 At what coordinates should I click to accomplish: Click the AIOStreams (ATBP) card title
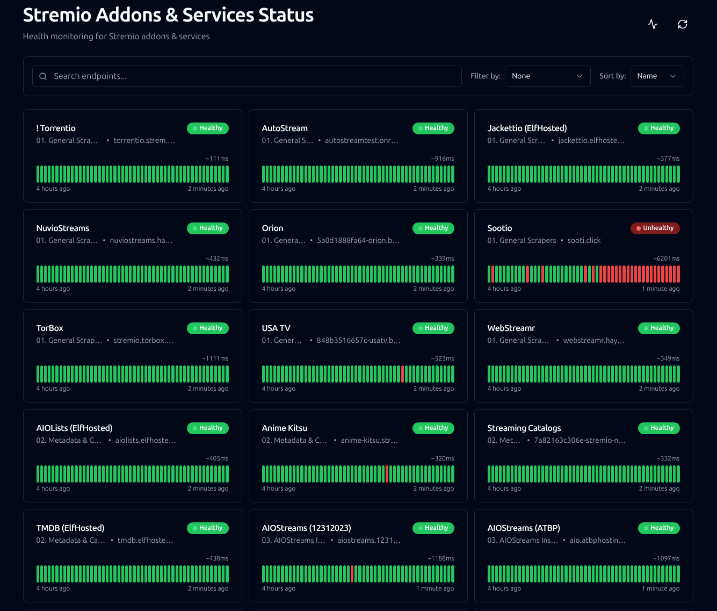click(x=524, y=528)
